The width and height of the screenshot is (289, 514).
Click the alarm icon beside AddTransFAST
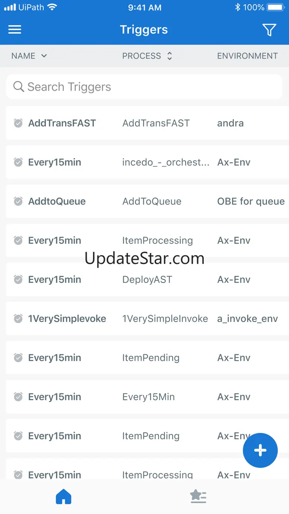click(18, 123)
